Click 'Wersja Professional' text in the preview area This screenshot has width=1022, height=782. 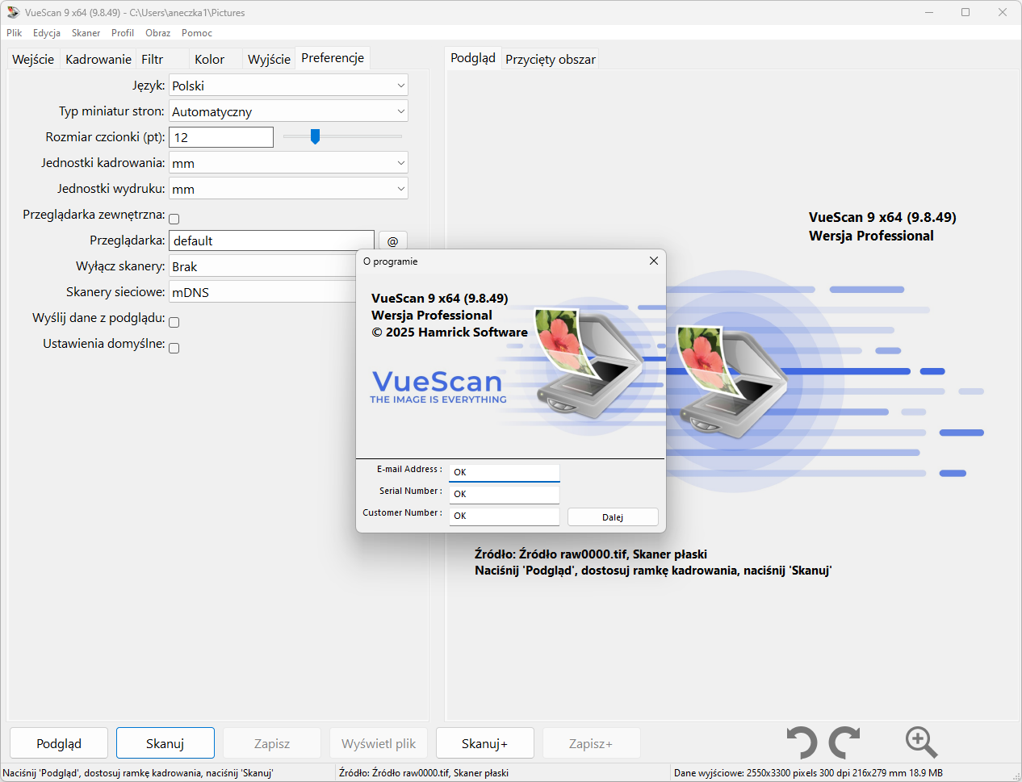[871, 236]
